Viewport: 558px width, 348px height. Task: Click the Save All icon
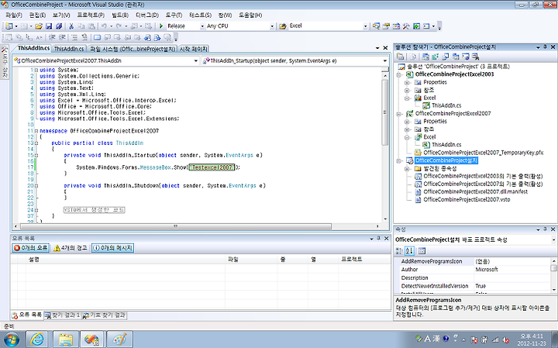[x=59, y=26]
